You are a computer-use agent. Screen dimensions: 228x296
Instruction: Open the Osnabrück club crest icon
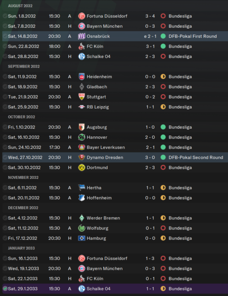82,36
